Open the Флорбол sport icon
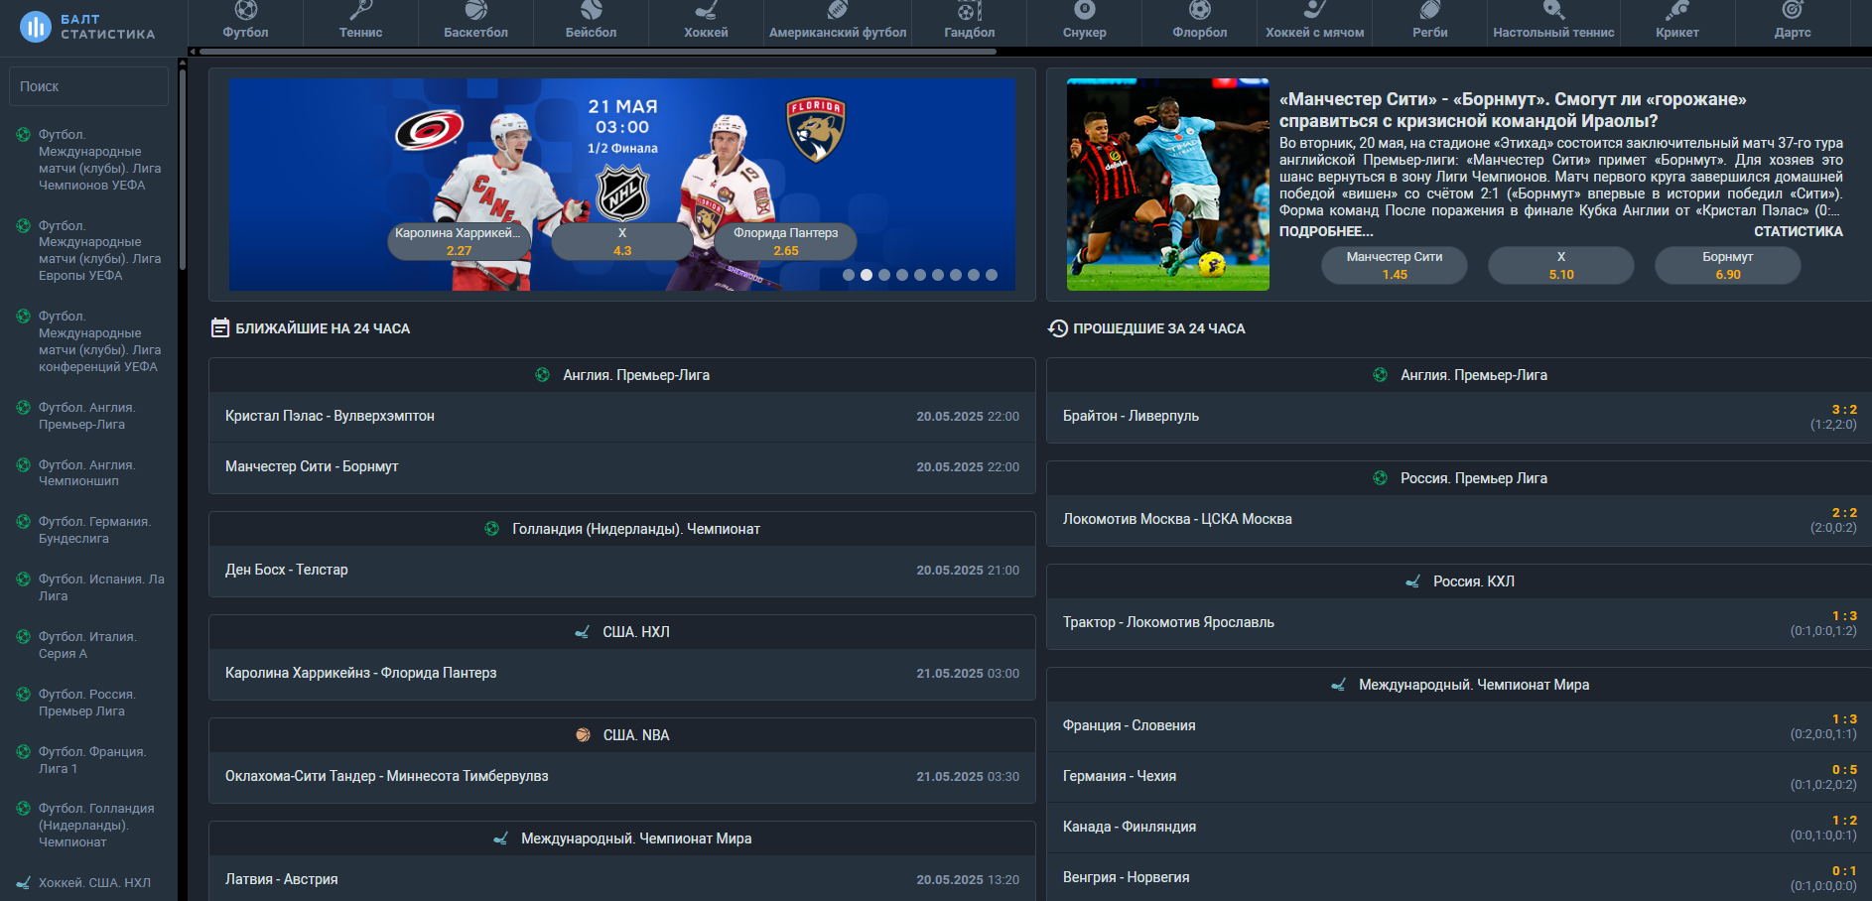 tap(1199, 10)
